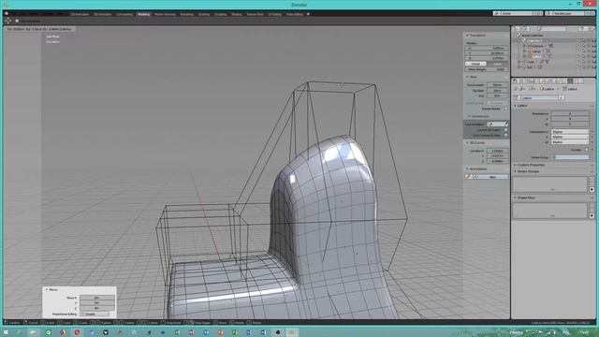Viewport: 599px width, 337px height.
Task: Click the Mean Weight slider field
Action: pos(487,69)
